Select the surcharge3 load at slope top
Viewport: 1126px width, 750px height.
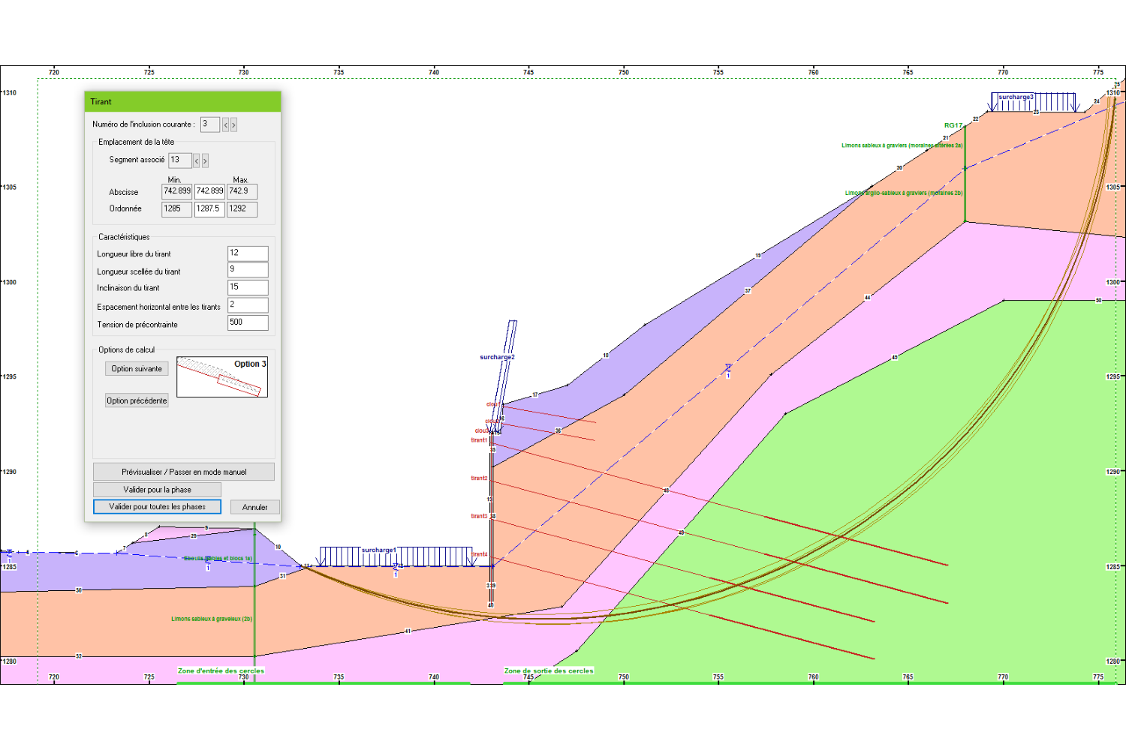click(x=1016, y=97)
